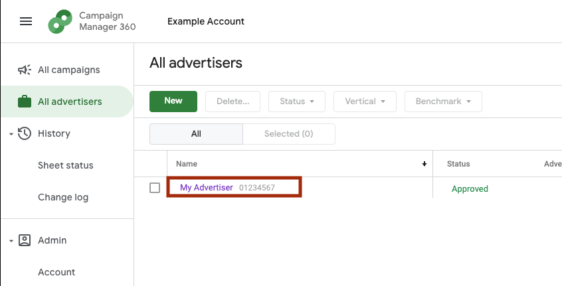Click the All campaigns megaphone icon
The width and height of the screenshot is (562, 286).
25,70
